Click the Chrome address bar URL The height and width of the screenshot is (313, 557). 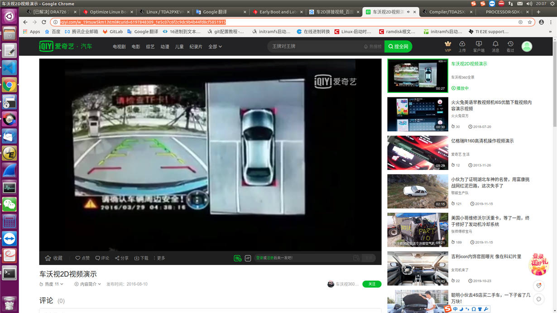143,22
